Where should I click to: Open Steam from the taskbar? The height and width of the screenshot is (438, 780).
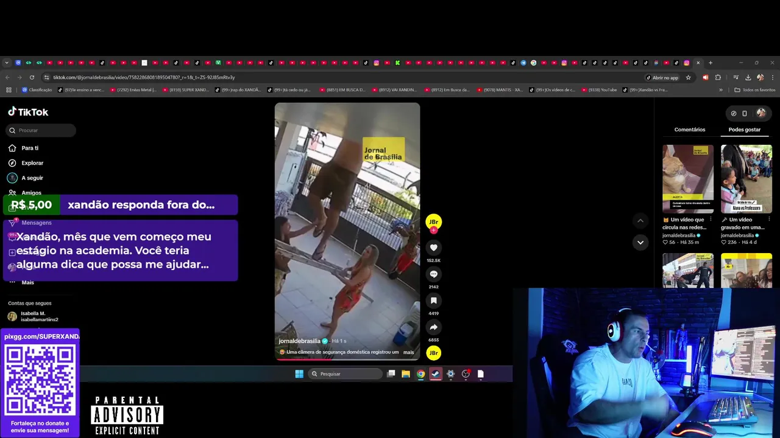436,374
